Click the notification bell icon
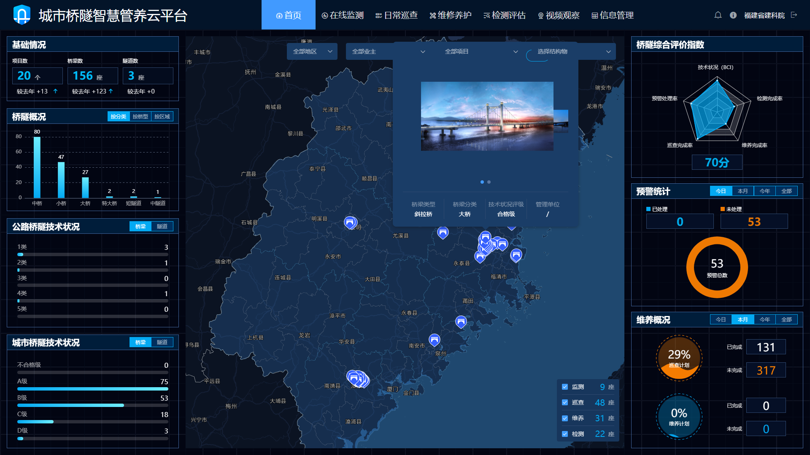Screen dimensions: 810x455 718,15
